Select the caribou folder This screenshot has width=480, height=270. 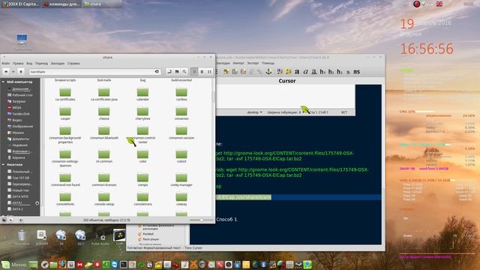click(181, 94)
